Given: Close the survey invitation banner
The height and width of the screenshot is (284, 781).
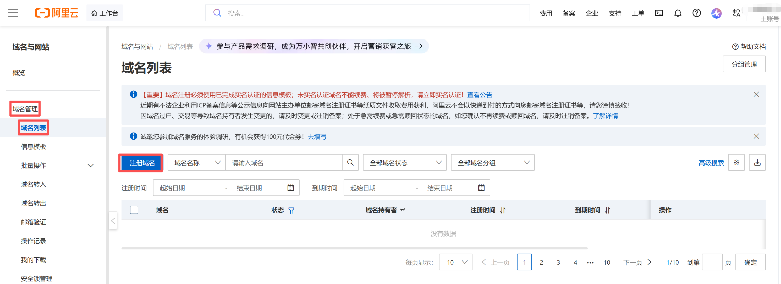Looking at the screenshot, I should pyautogui.click(x=756, y=136).
